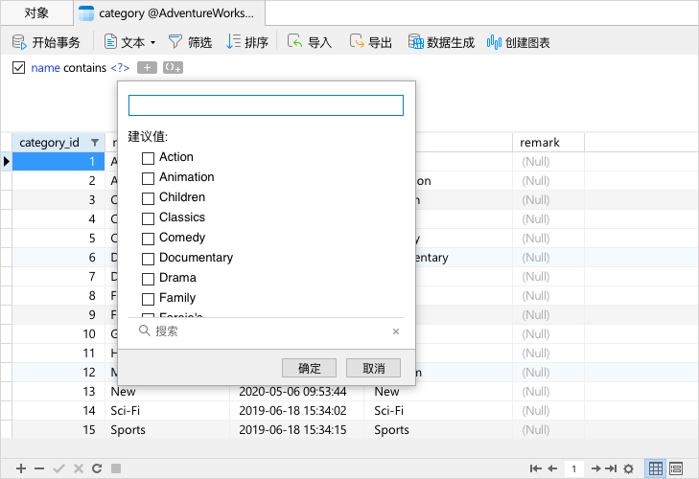Open 导入 import wizard
The width and height of the screenshot is (699, 479).
click(296, 42)
